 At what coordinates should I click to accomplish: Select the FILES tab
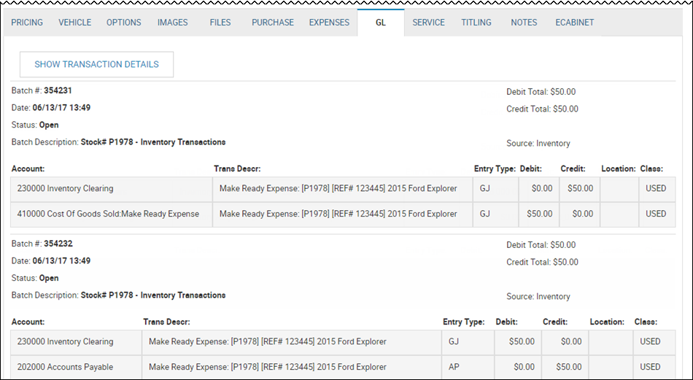[x=220, y=23]
